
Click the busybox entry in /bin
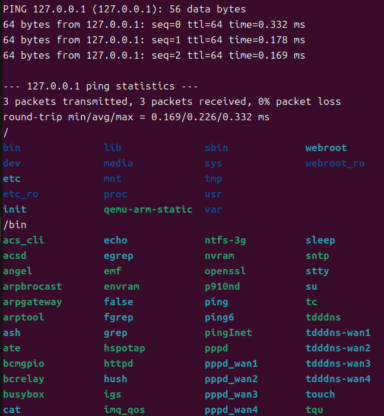(x=23, y=394)
